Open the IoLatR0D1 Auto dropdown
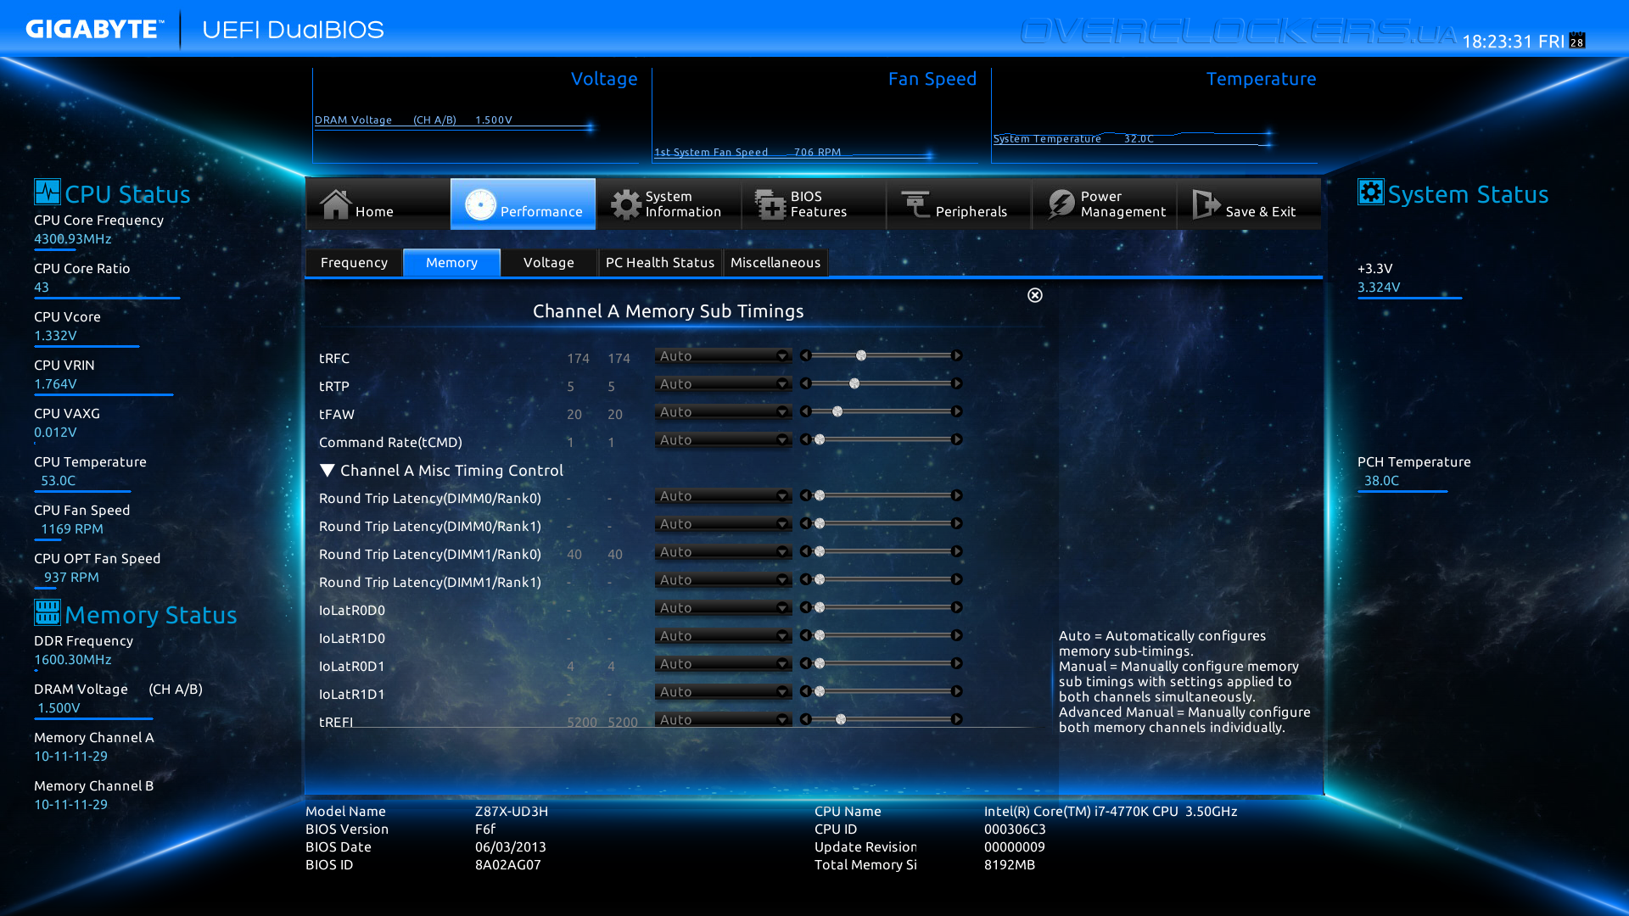This screenshot has width=1629, height=916. [723, 664]
